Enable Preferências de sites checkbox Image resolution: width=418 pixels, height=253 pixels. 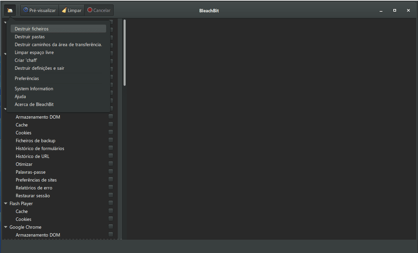pyautogui.click(x=111, y=179)
